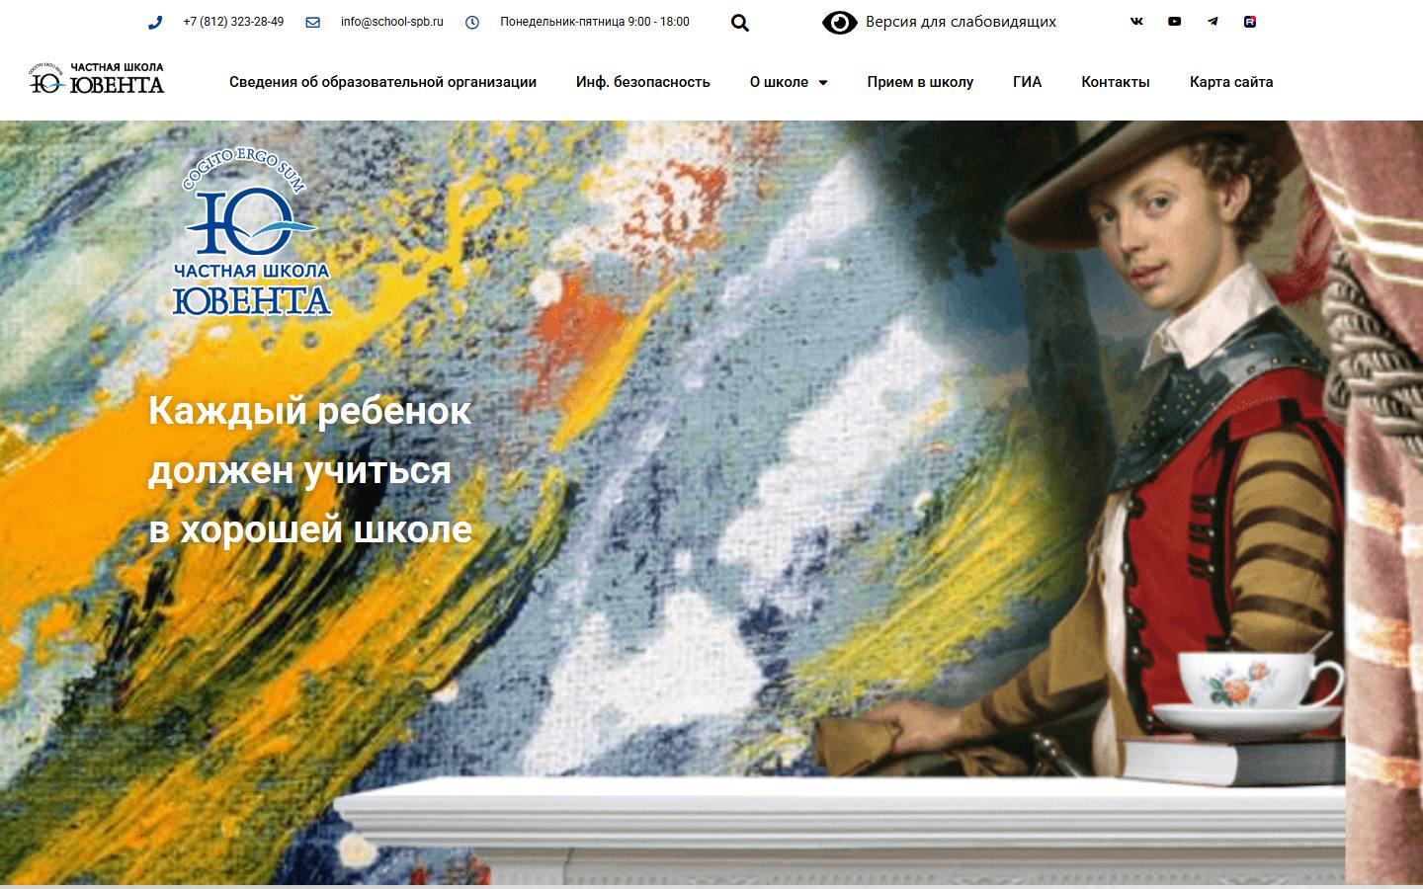Click the clock icon near working hours
The image size is (1423, 889).
pyautogui.click(x=472, y=22)
